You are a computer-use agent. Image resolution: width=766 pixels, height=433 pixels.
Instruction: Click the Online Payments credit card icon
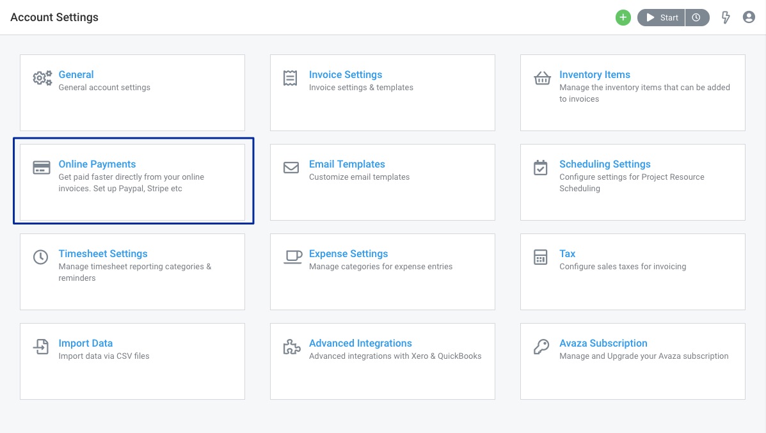tap(42, 168)
